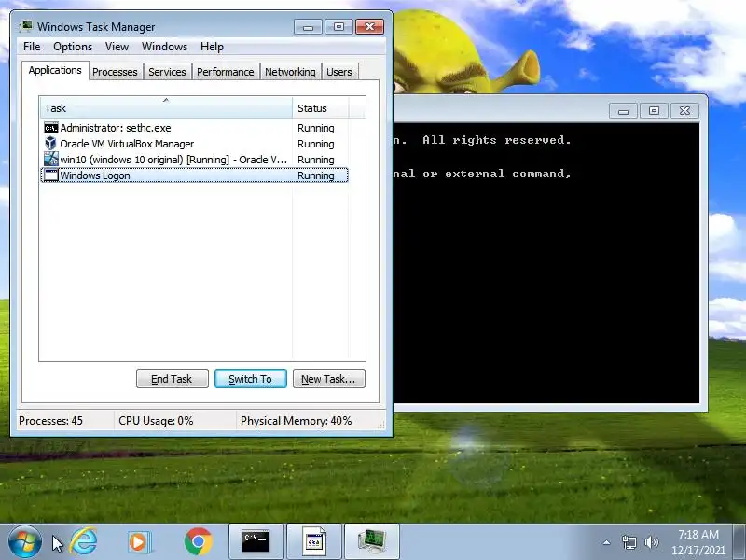Click Task Manager resize grip at corner
The width and height of the screenshot is (746, 560).
coord(381,425)
